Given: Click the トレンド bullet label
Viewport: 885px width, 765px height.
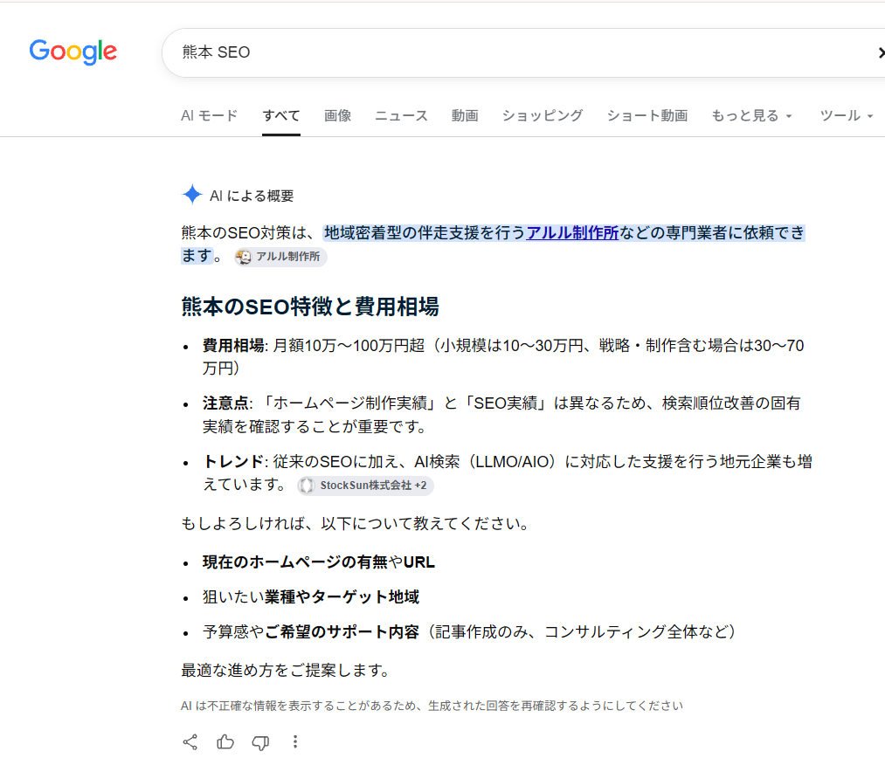Looking at the screenshot, I should click(x=233, y=461).
